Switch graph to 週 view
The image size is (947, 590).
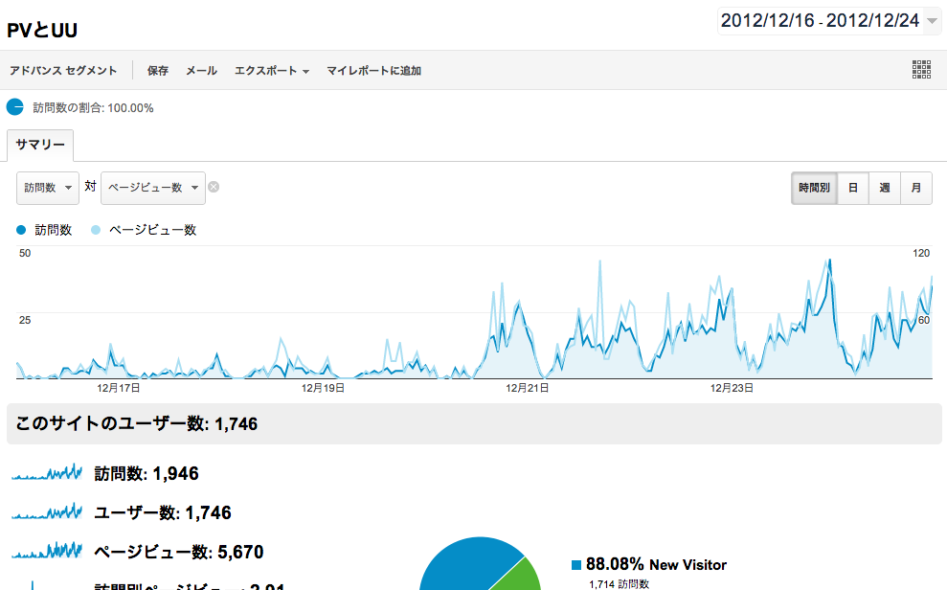tap(884, 188)
